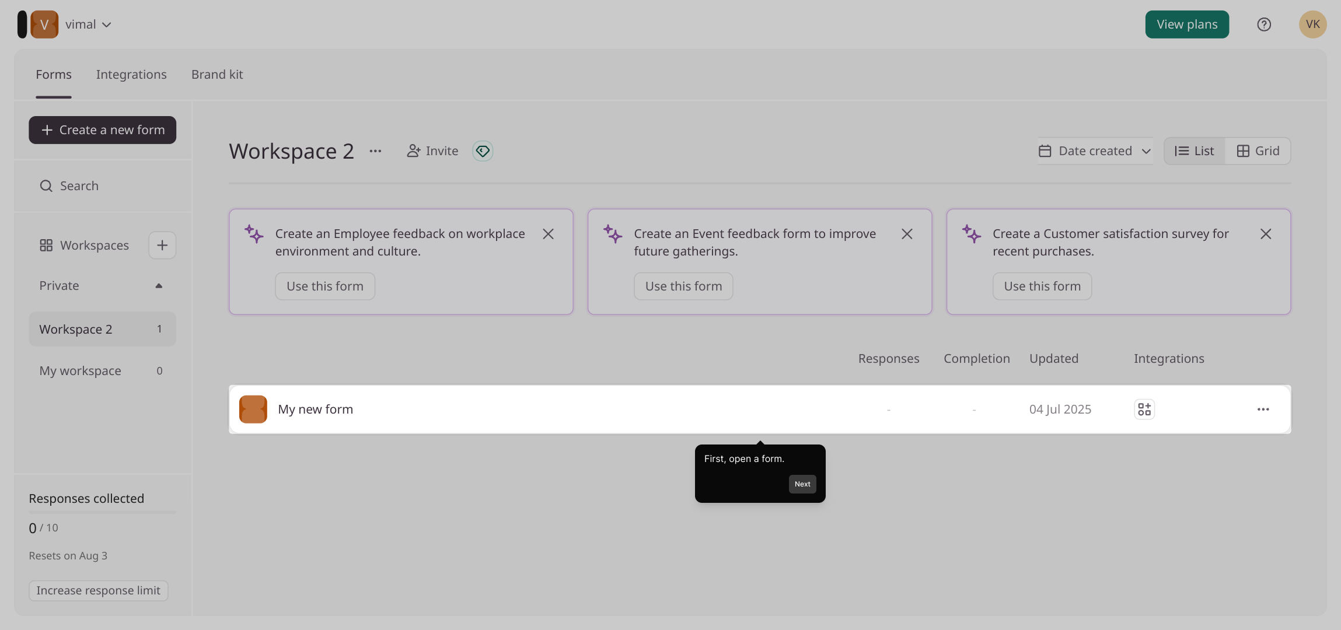Open Workspace 2 more options menu
This screenshot has height=630, width=1341.
pyautogui.click(x=375, y=151)
